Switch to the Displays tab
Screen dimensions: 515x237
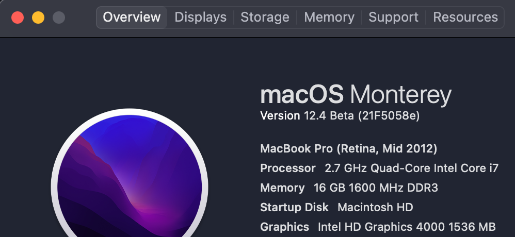point(200,18)
